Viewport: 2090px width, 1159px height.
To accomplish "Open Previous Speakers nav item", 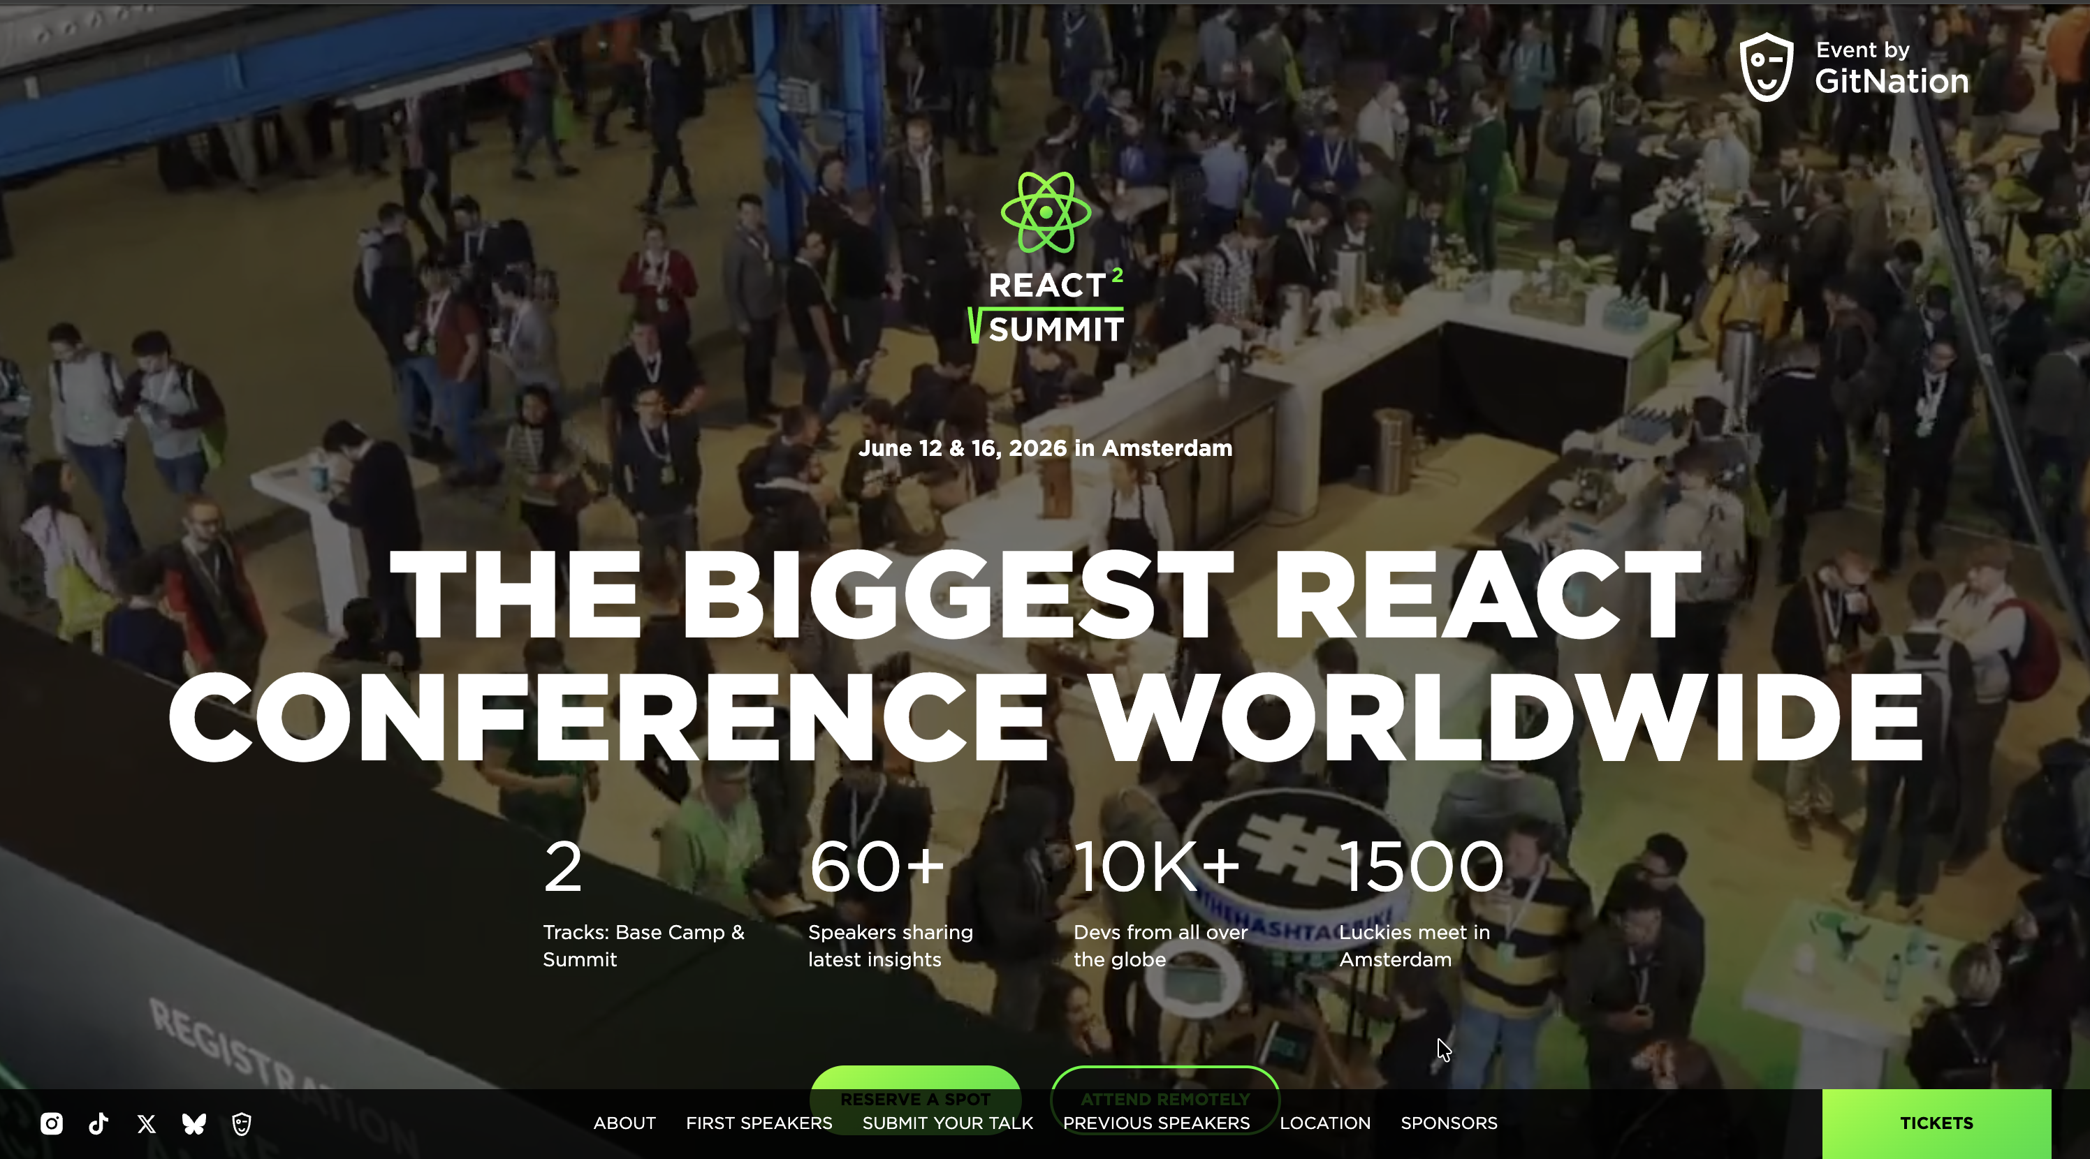I will [x=1155, y=1123].
